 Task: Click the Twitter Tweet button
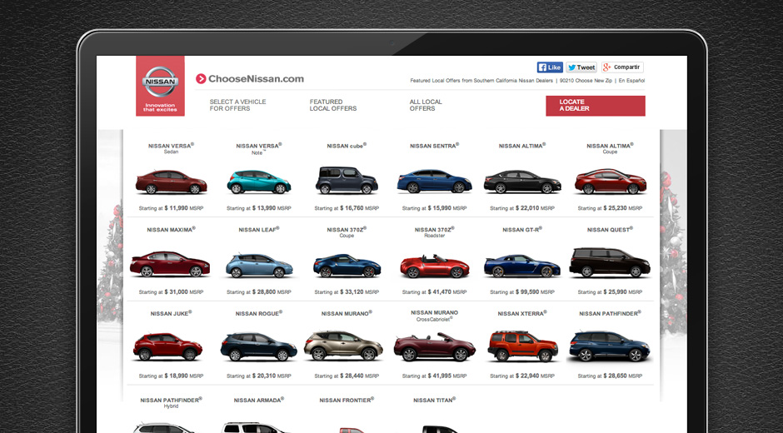581,67
